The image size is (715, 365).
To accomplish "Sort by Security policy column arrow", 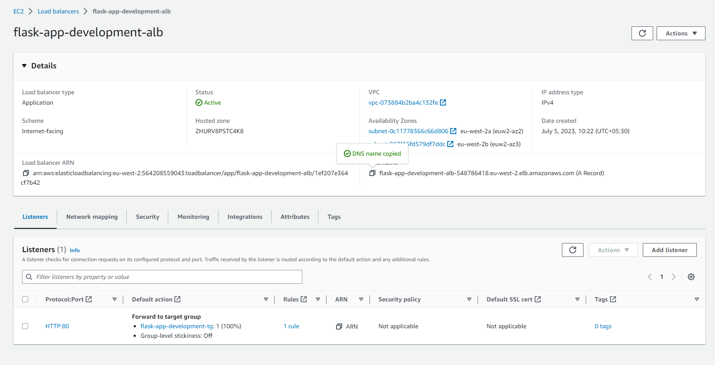I will (469, 299).
